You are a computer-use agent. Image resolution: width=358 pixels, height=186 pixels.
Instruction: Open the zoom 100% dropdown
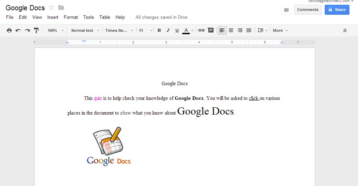pos(56,30)
